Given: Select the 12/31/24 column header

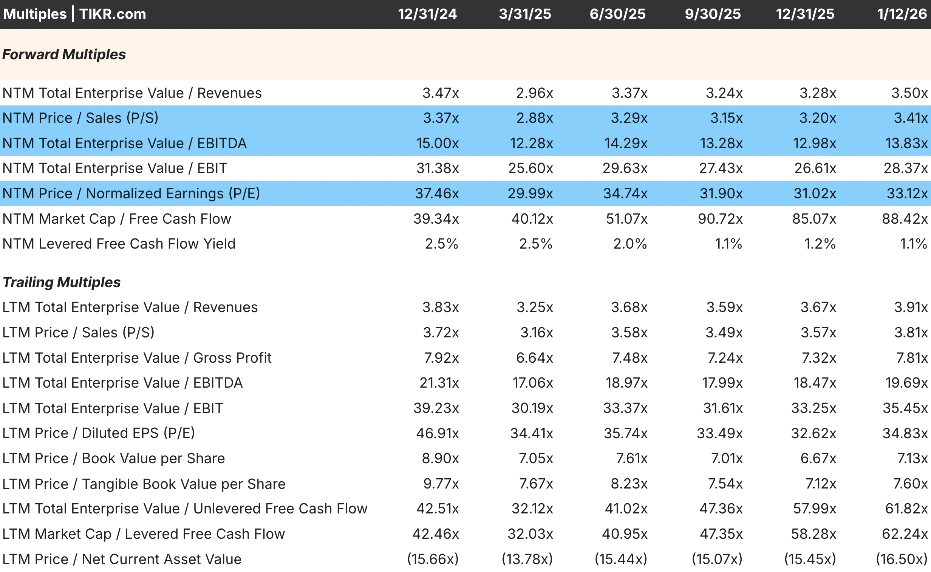Looking at the screenshot, I should 427,14.
